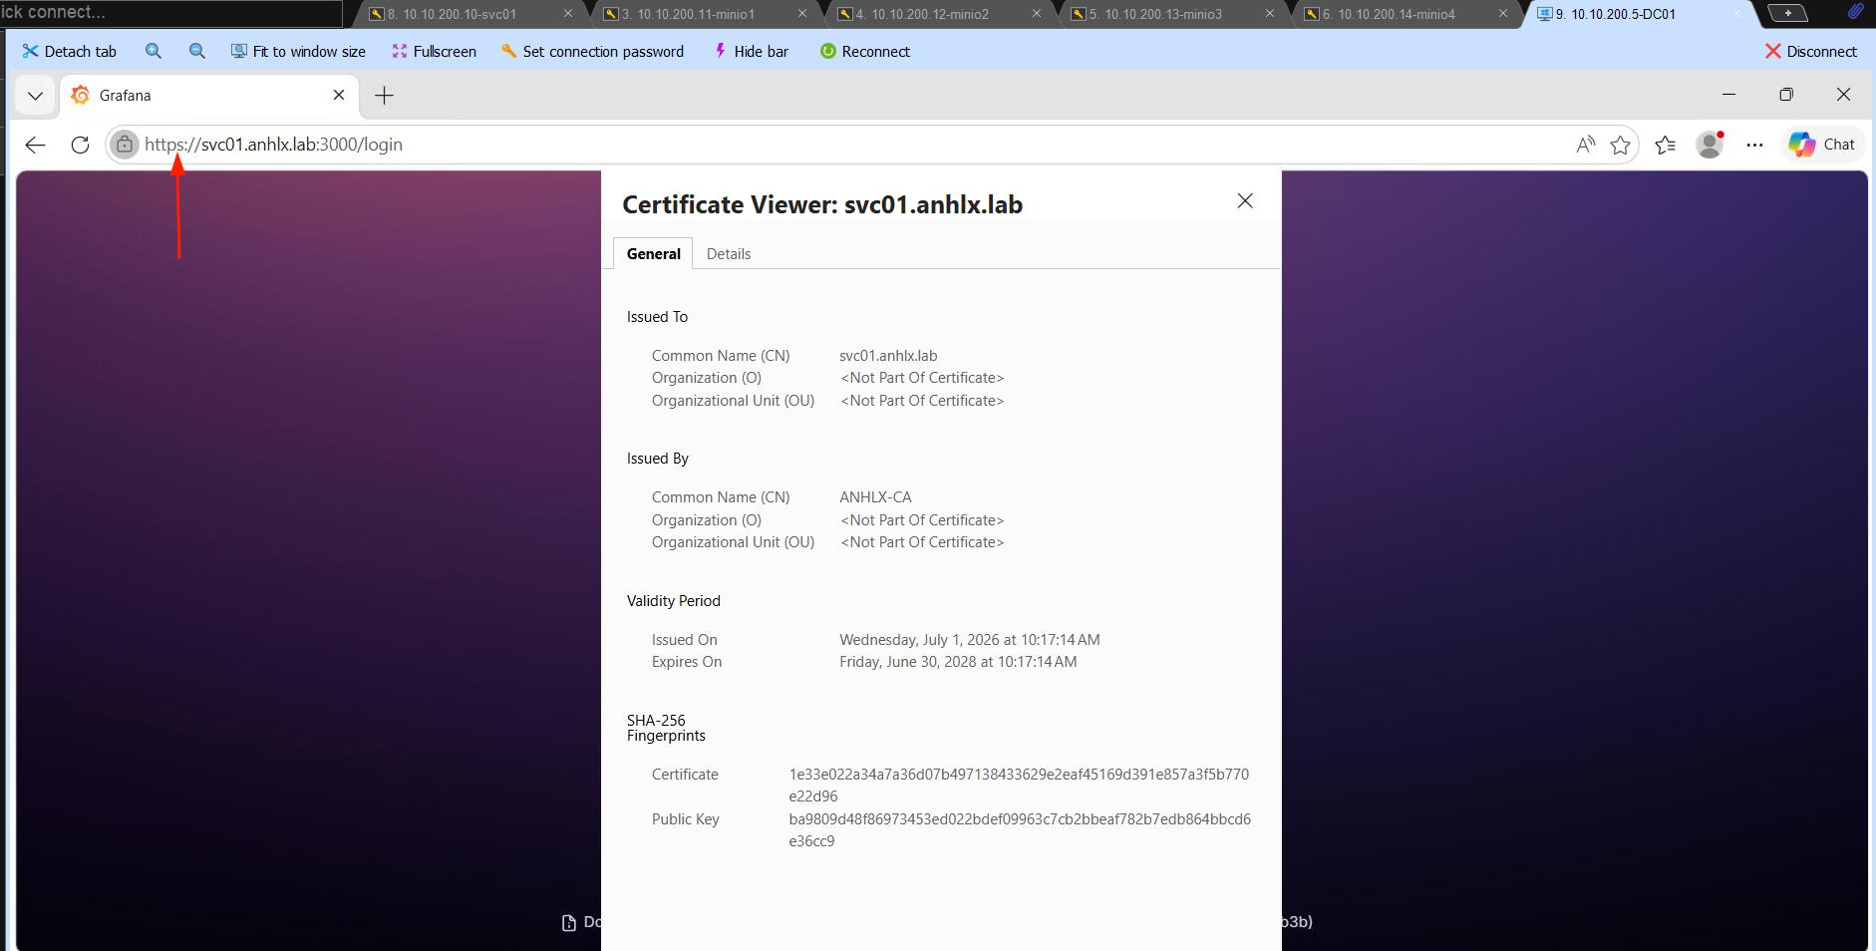Click the Reconnect button
Viewport: 1876px width, 951px height.
coord(865,51)
